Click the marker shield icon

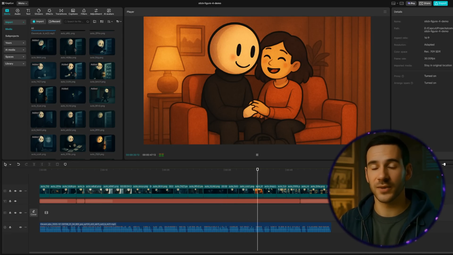(65, 164)
